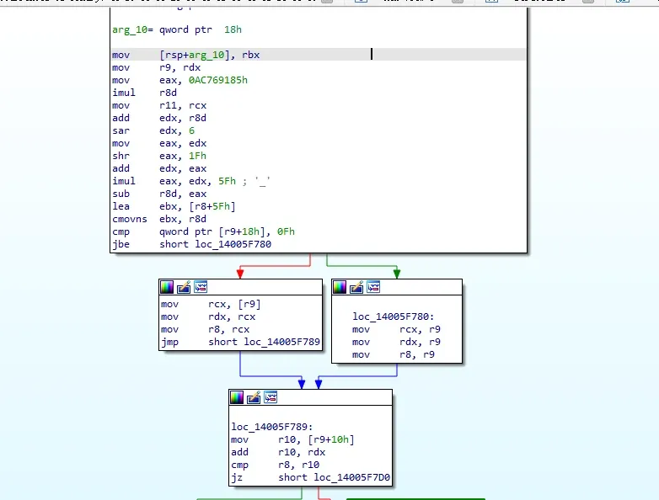This screenshot has width=659, height=500.
Task: Click group-nodes icon in loc_14005F789 block
Action: click(271, 397)
